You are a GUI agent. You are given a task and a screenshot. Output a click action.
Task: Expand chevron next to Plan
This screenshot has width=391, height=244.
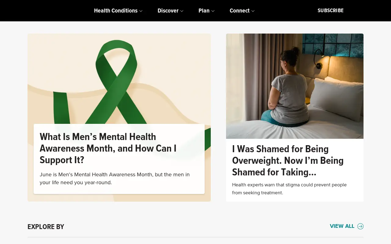click(x=213, y=11)
